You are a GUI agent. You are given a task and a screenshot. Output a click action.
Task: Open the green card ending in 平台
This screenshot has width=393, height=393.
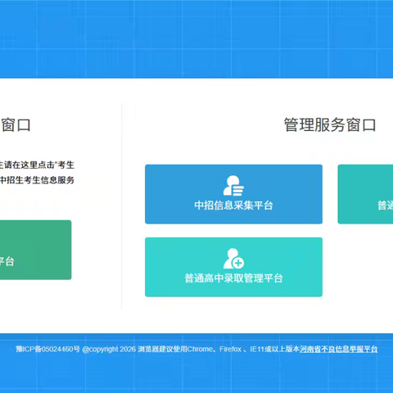[x=35, y=250]
